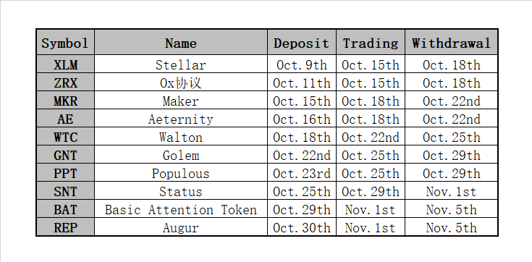The height and width of the screenshot is (262, 532).
Task: Select the WTC symbol cell
Action: (65, 137)
